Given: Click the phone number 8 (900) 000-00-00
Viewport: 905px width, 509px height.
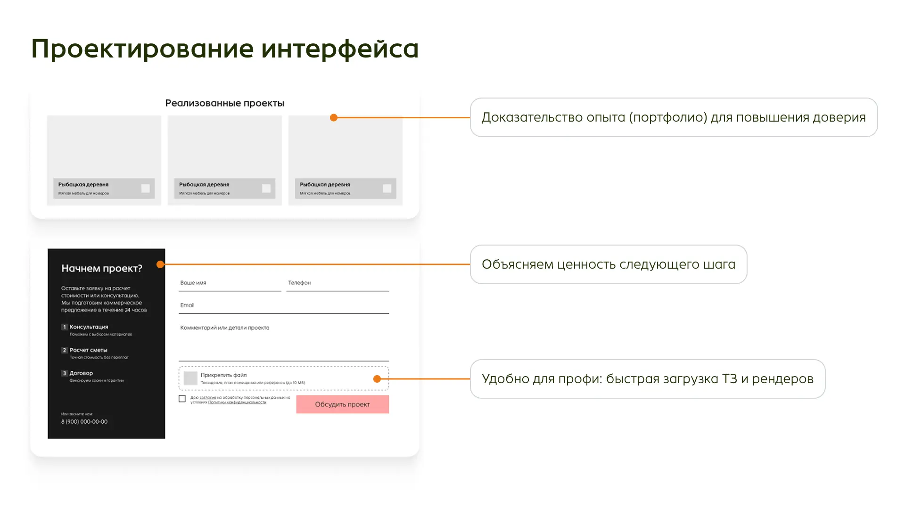Looking at the screenshot, I should point(84,422).
